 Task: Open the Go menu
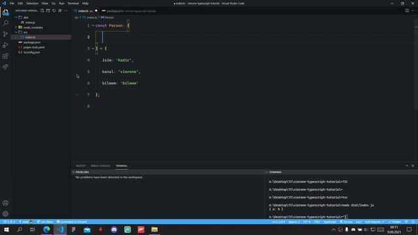(54, 3)
